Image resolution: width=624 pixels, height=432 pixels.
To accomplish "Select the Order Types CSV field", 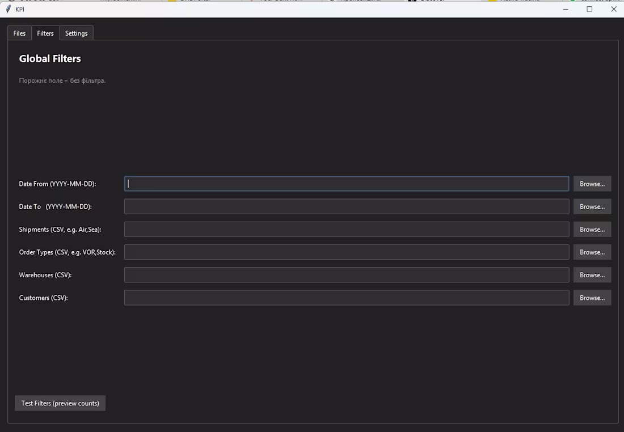I will click(x=346, y=252).
